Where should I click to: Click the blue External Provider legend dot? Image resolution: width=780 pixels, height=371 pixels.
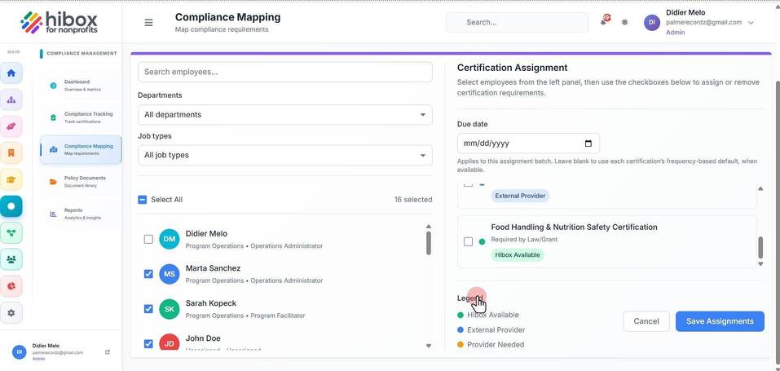point(461,329)
